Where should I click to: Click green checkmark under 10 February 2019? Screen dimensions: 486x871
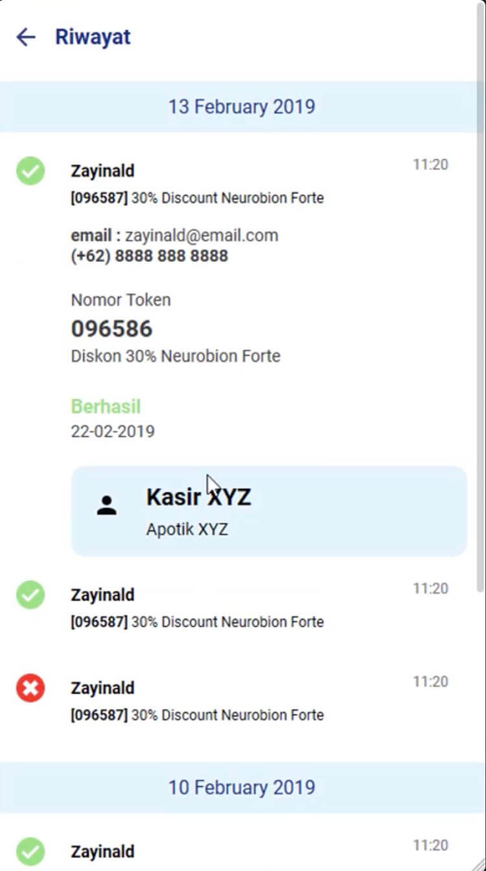click(30, 852)
